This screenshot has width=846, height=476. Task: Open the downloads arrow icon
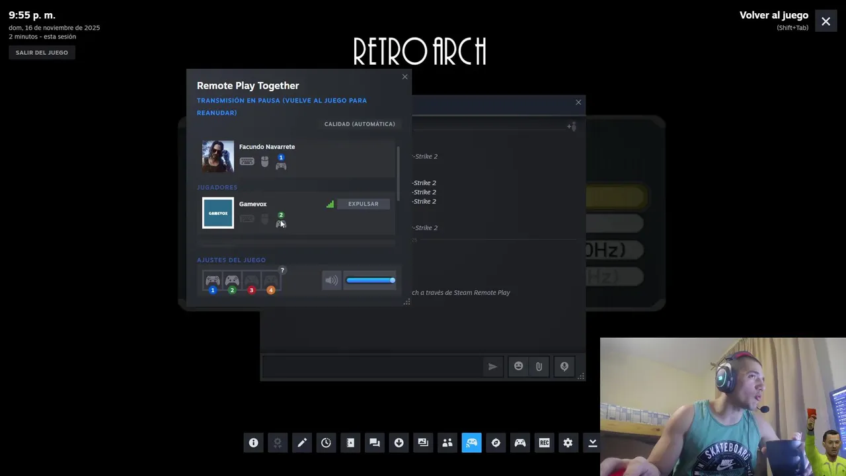coord(399,443)
